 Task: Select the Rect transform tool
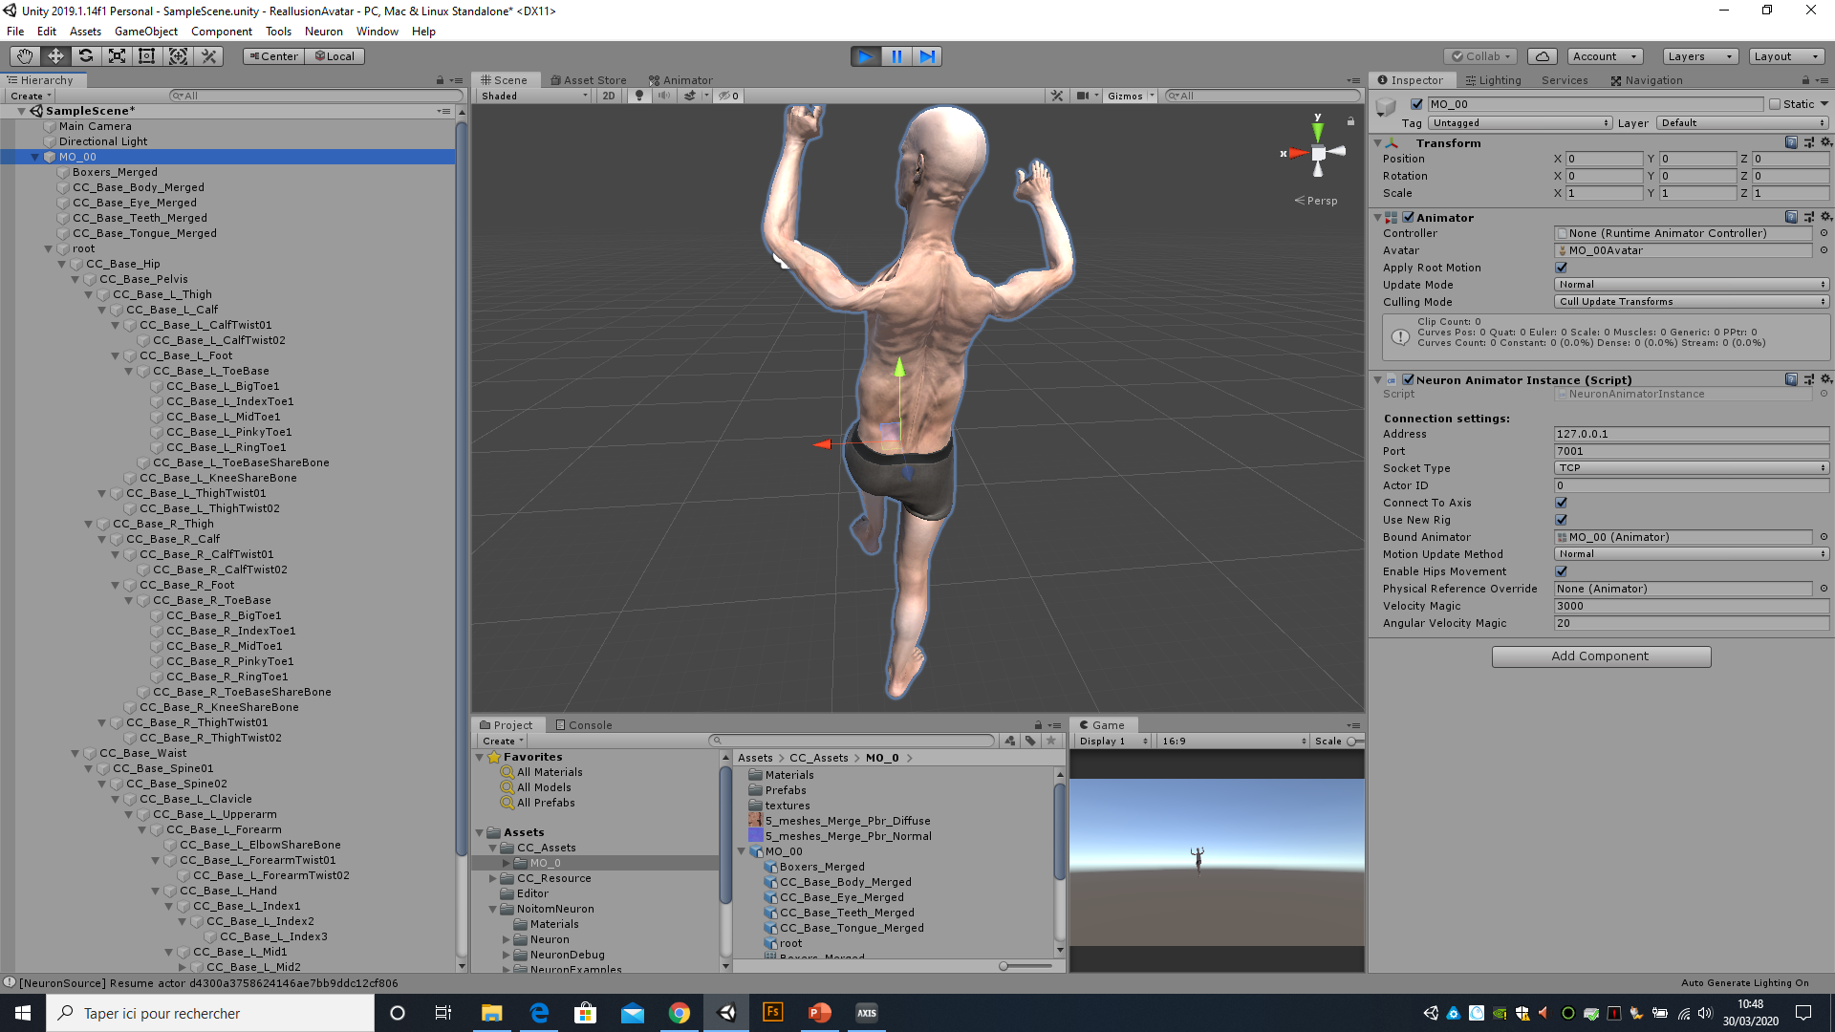[147, 56]
